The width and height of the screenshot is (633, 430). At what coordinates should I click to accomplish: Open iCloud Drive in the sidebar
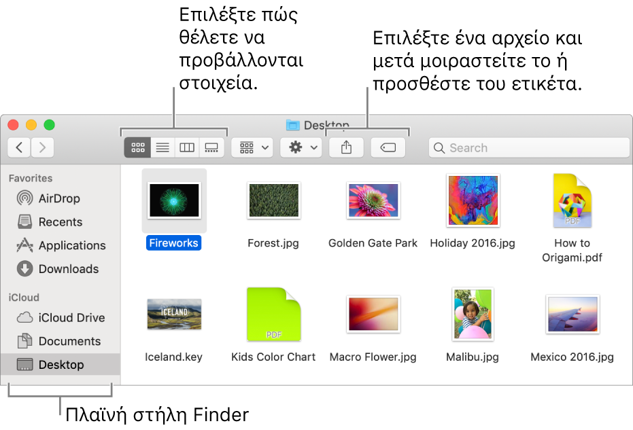pos(60,318)
